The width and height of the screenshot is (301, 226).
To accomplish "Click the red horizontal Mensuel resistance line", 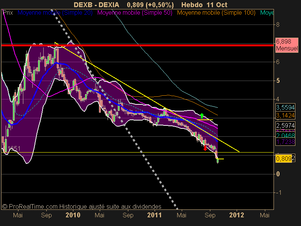I will point(137,45).
